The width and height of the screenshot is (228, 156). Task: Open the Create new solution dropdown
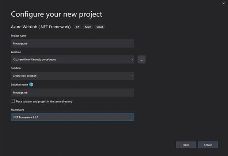pyautogui.click(x=72, y=76)
